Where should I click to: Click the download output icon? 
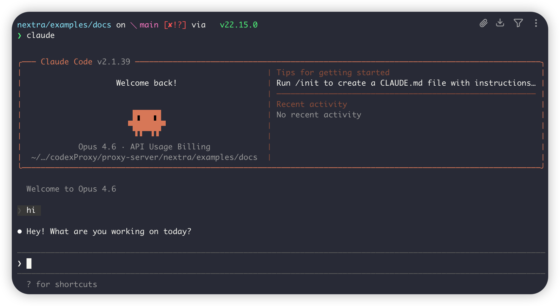[x=500, y=23]
